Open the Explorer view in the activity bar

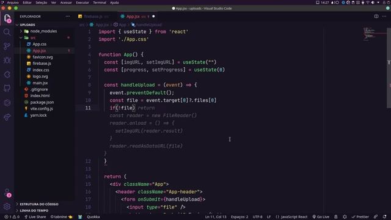click(7, 18)
